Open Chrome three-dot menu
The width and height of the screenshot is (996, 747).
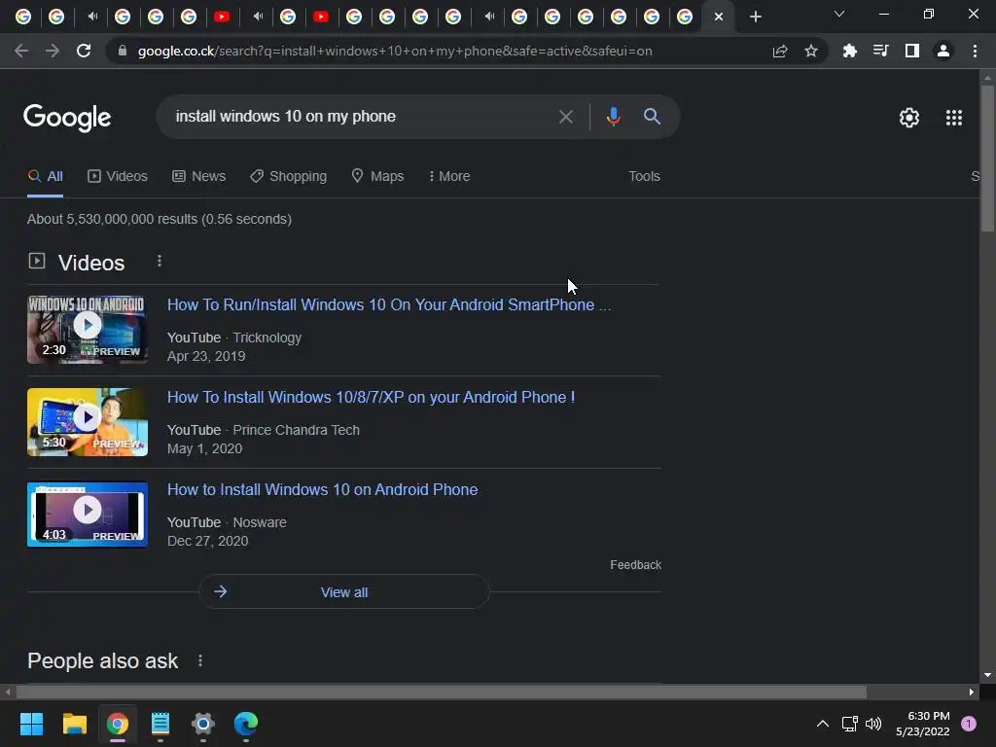click(975, 51)
